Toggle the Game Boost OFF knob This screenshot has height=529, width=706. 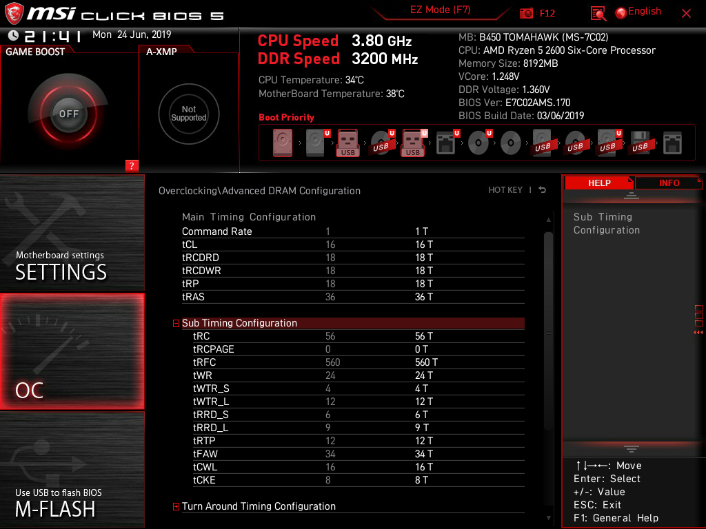(68, 114)
